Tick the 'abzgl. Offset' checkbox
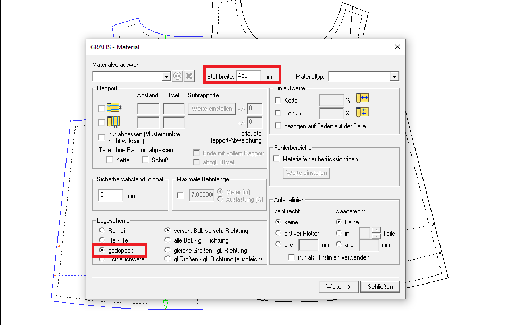Screen dimensions: 506x325 [x=196, y=162]
